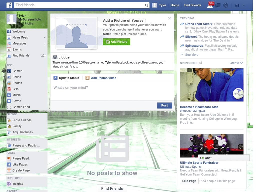Image resolution: width=256 pixels, height=192 pixels.
Task: Open News Feed in the sidebar
Action: pos(20,37)
